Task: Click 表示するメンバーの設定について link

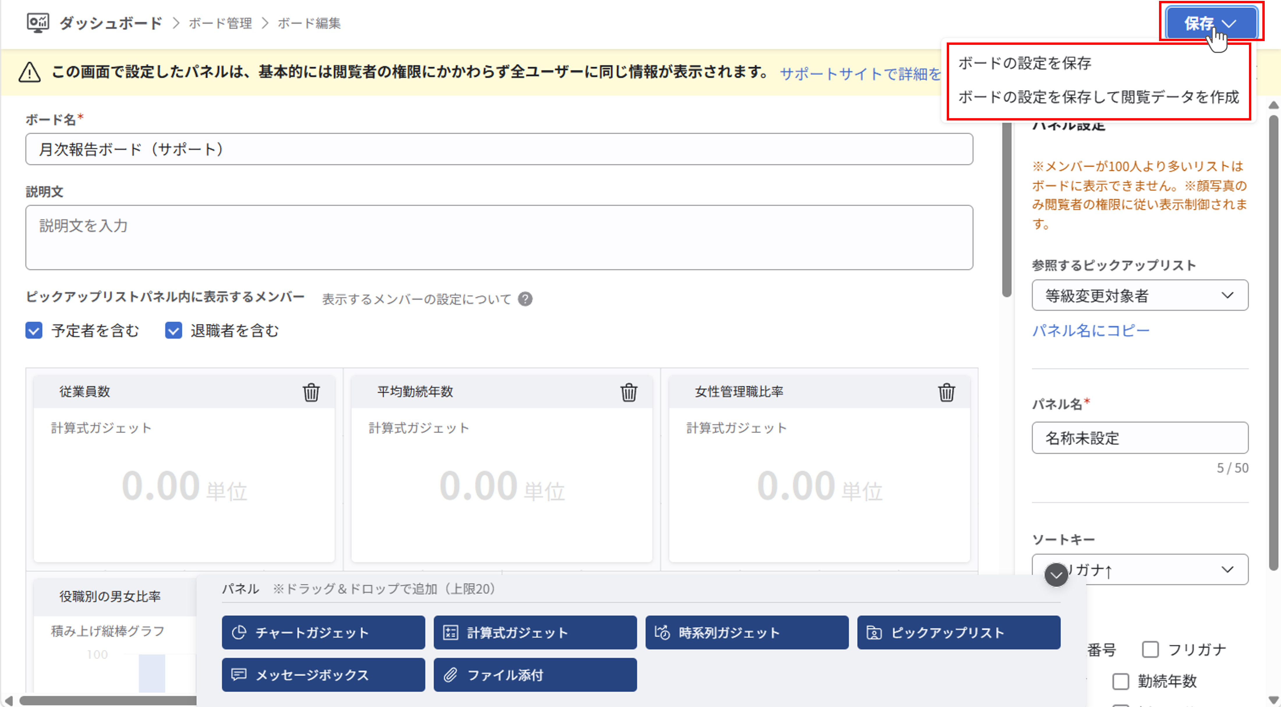Action: [x=417, y=299]
